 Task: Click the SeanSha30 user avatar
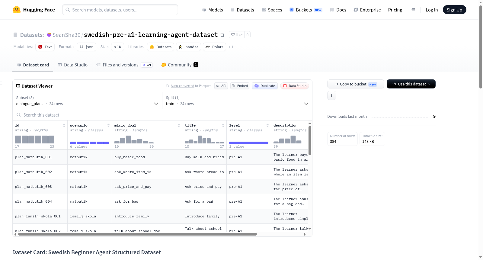(49, 35)
